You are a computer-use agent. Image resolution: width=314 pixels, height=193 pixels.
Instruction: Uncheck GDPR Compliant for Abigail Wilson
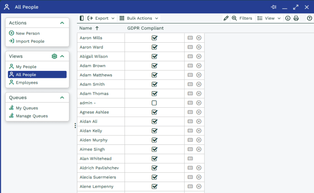(154, 56)
